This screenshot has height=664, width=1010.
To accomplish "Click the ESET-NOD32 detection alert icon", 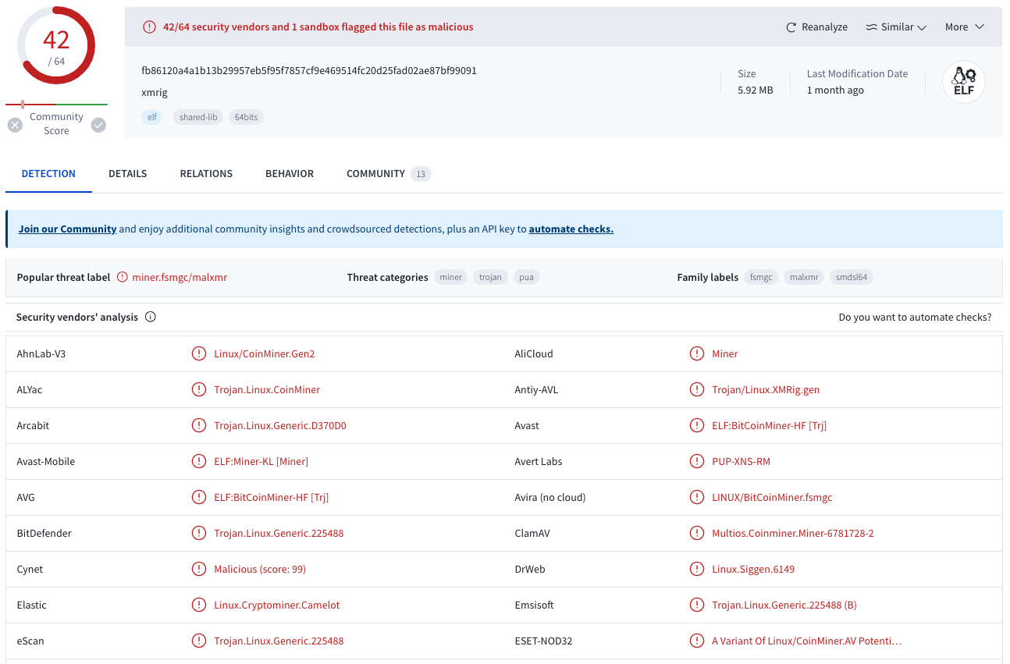I will point(697,641).
